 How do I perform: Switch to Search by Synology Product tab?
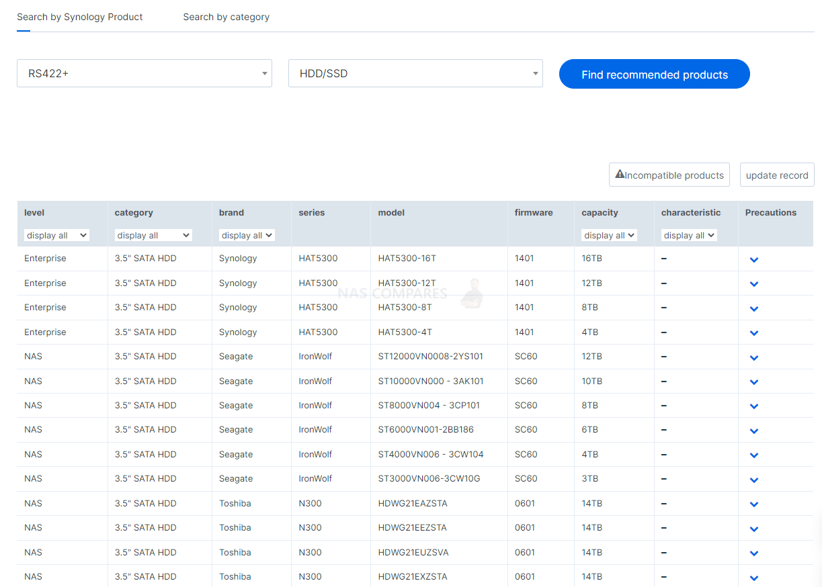(79, 17)
